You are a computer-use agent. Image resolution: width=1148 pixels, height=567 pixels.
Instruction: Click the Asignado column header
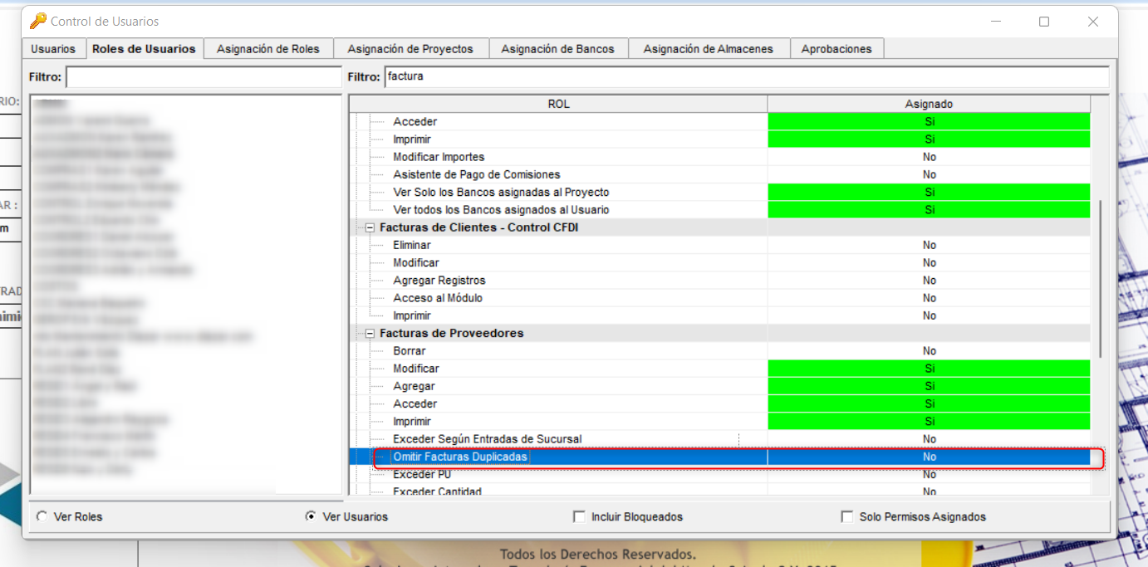click(928, 104)
